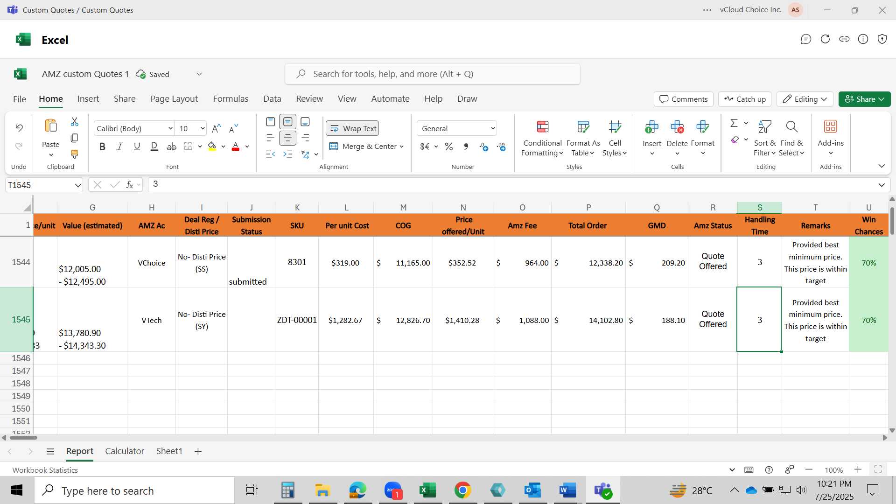Open the conversation chat icon in header
This screenshot has height=504, width=896.
click(806, 39)
